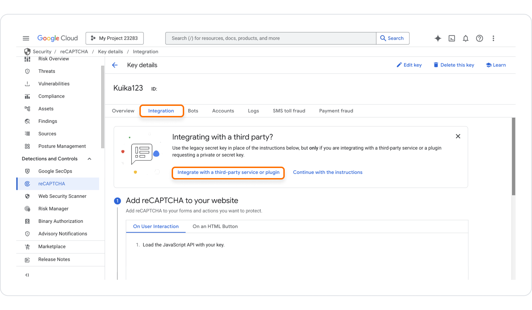The height and width of the screenshot is (310, 532).
Task: Click the Security shield icon in breadcrumb
Action: (x=27, y=51)
